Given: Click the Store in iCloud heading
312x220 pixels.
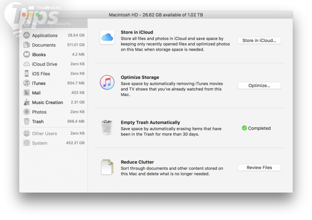Looking at the screenshot, I should 137,32.
